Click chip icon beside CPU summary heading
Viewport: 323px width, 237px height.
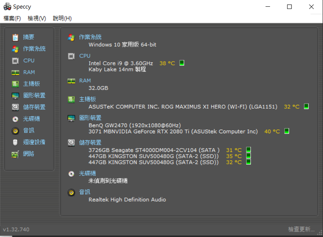tap(71, 56)
